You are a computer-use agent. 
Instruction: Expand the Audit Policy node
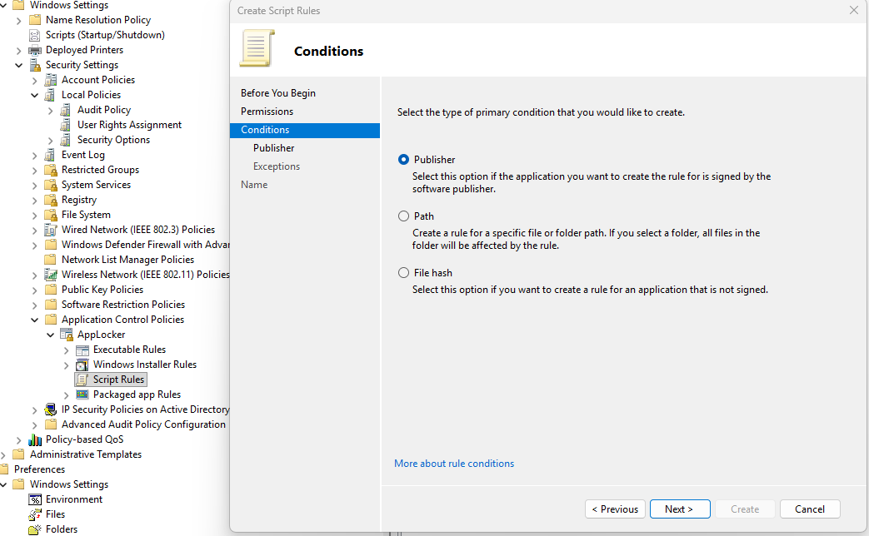coord(51,110)
